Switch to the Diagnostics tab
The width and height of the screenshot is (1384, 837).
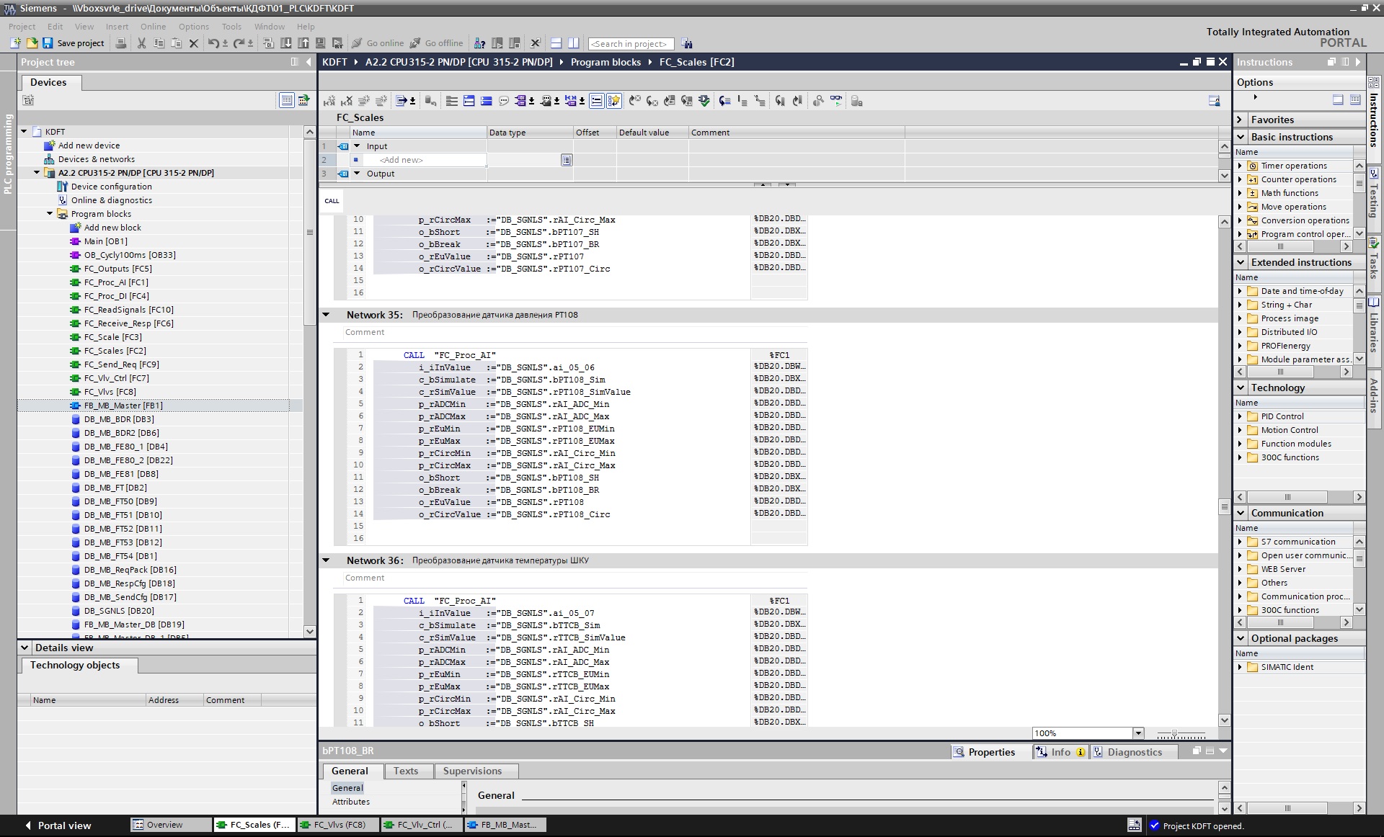click(x=1135, y=752)
